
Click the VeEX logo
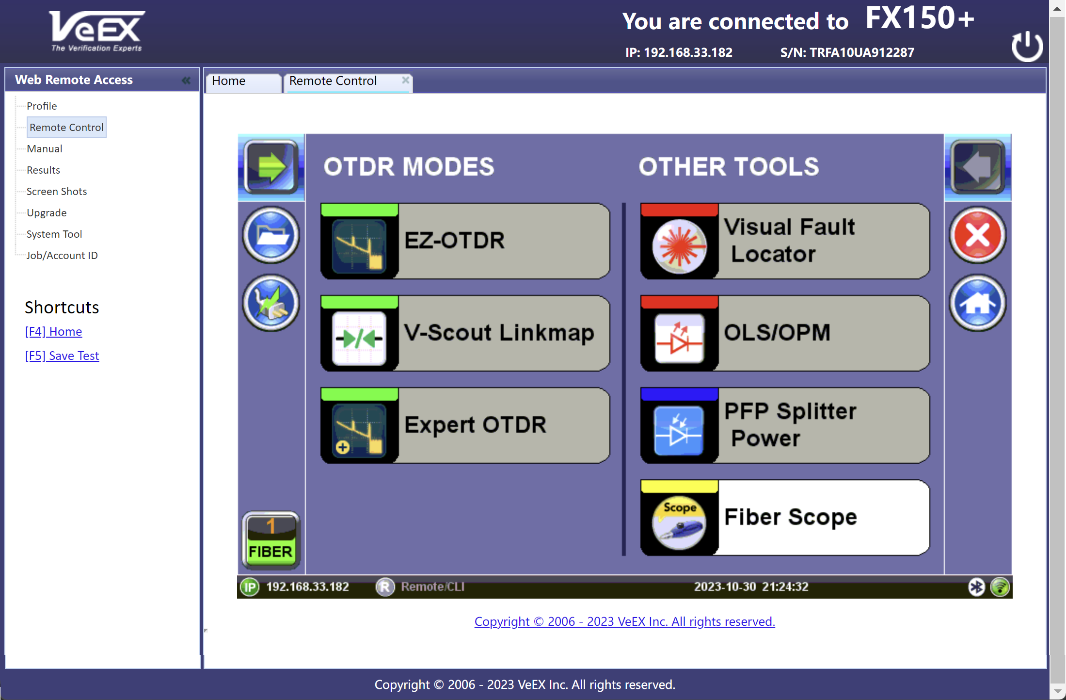(97, 32)
